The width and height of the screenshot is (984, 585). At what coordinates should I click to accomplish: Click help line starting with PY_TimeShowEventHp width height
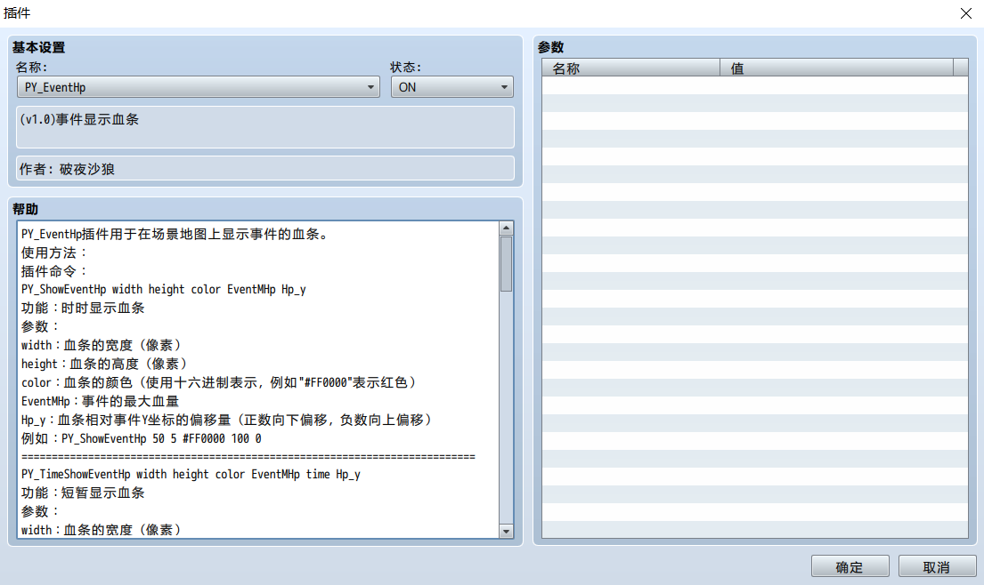[x=191, y=474]
